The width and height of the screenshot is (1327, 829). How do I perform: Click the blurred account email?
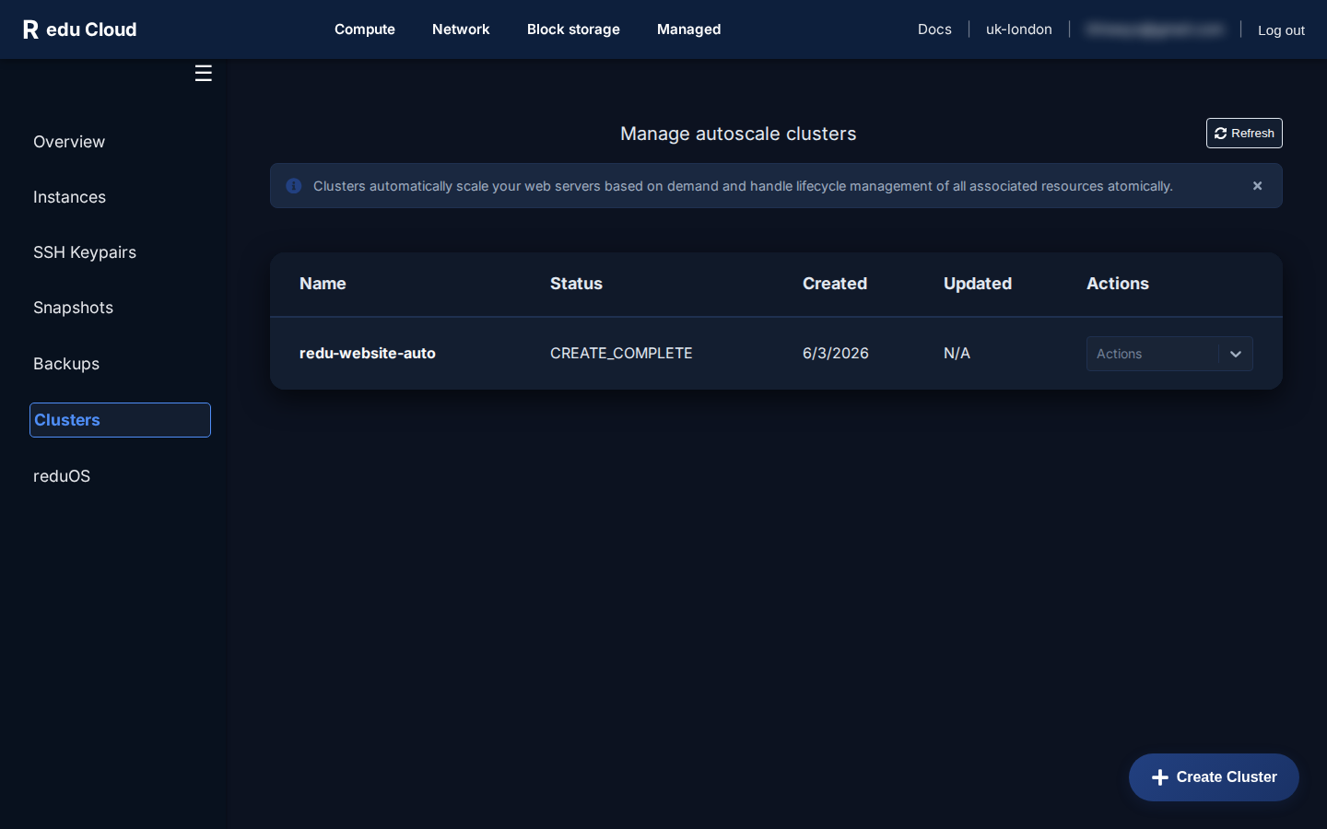(1155, 29)
